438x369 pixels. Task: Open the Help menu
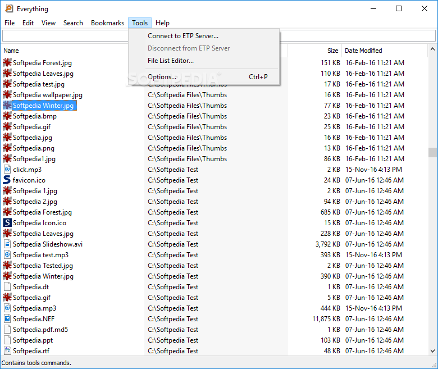[x=163, y=23]
